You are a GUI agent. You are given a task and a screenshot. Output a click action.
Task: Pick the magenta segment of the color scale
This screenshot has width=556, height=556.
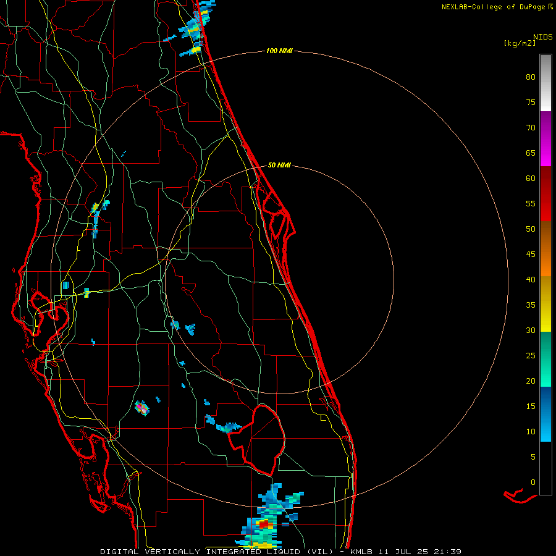(x=545, y=139)
